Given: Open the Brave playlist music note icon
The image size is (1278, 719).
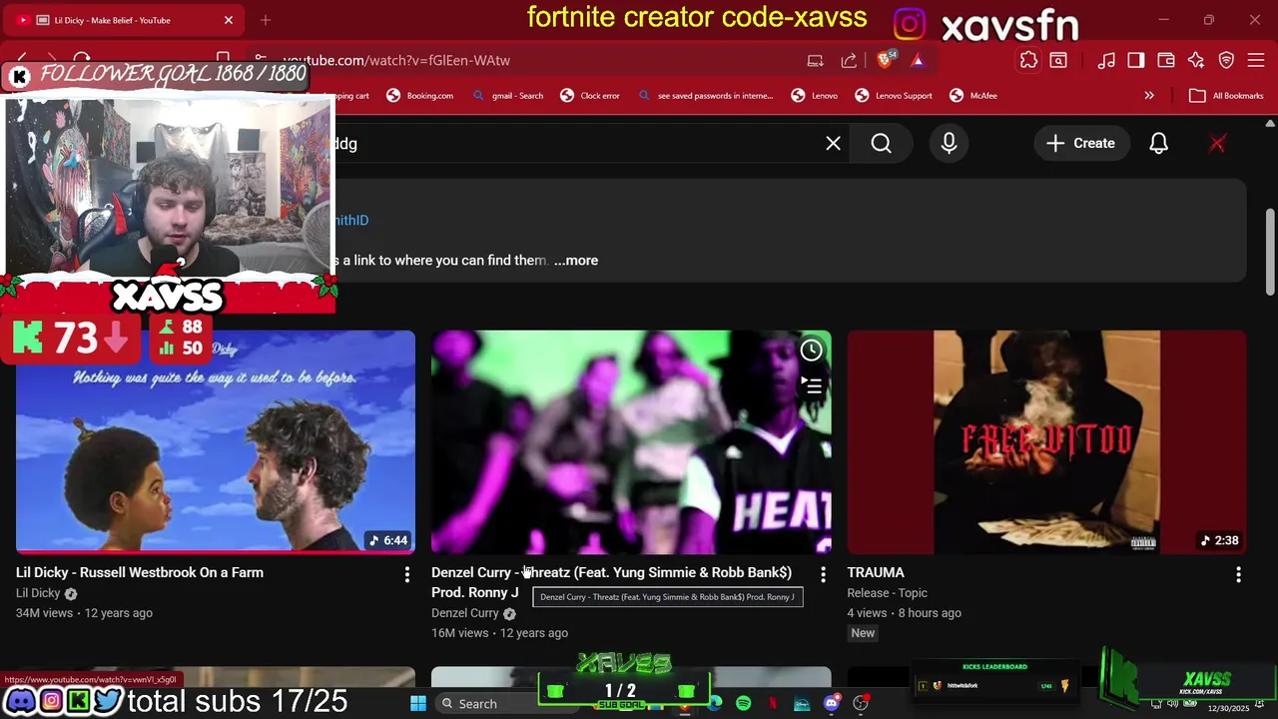Looking at the screenshot, I should click(x=1106, y=60).
